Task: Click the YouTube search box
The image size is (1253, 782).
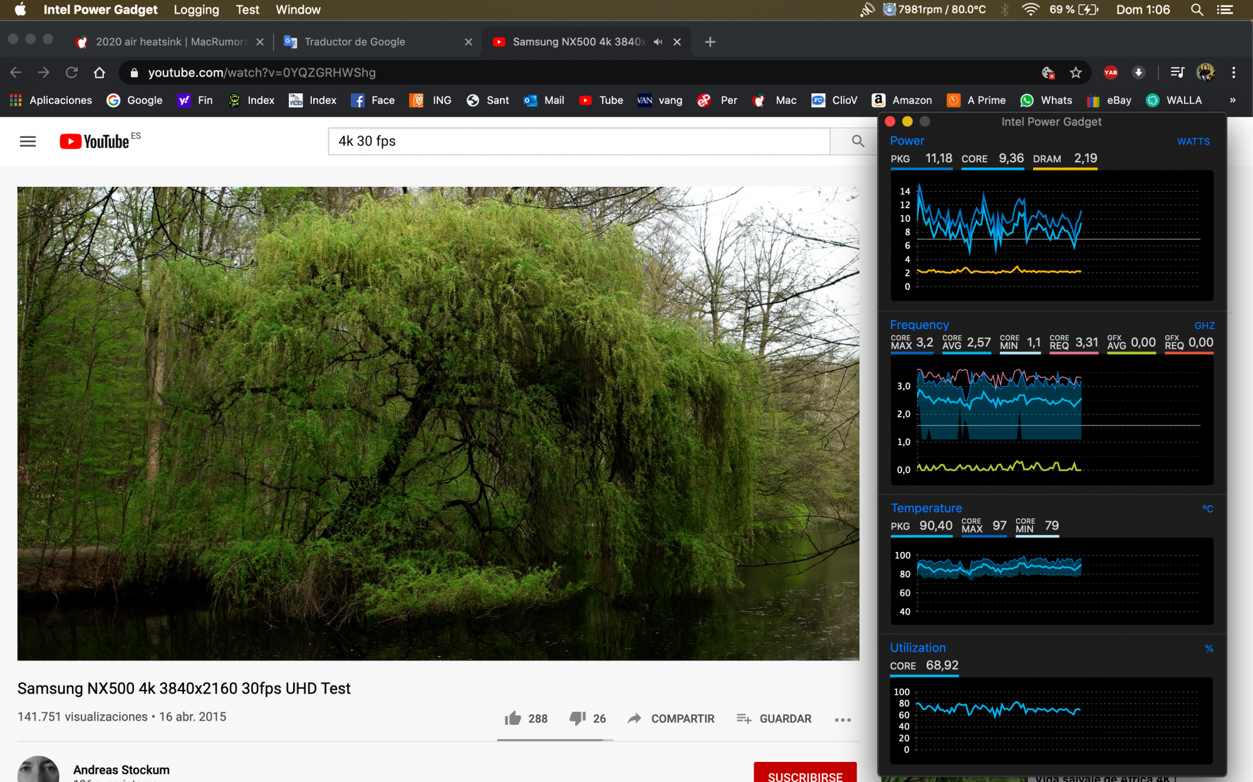Action: click(579, 142)
